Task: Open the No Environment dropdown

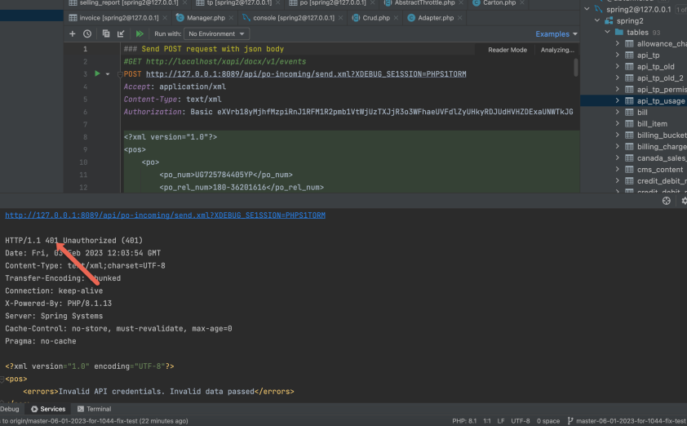Action: 216,33
